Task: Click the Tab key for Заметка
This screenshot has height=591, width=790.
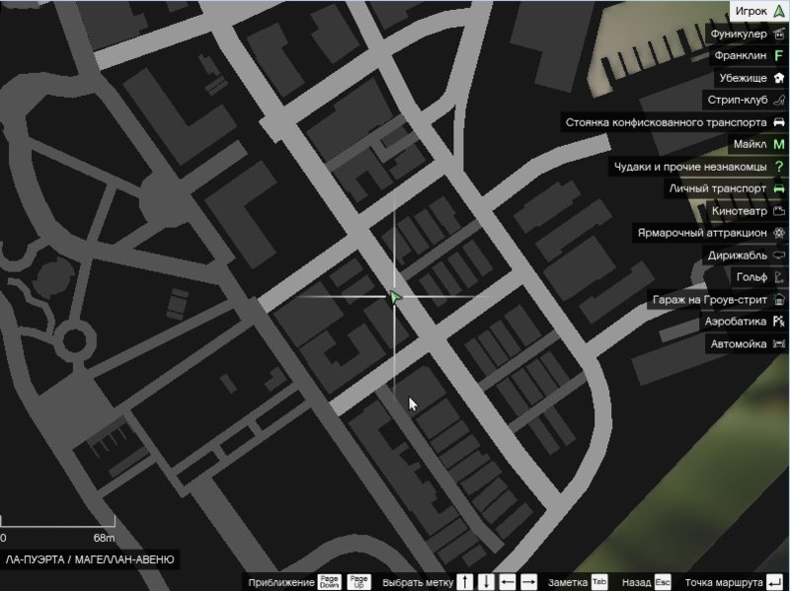Action: (599, 582)
